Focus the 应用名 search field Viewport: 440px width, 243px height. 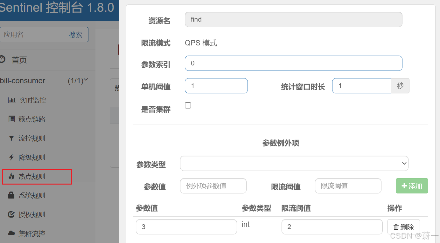(31, 35)
